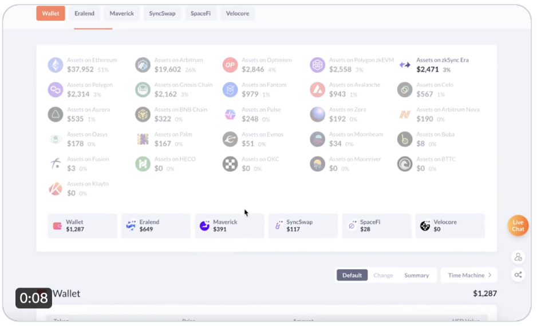Click the BTTC chain icon

(x=405, y=164)
